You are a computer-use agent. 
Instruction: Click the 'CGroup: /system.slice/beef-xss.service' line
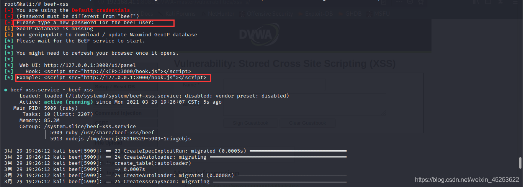tap(77, 127)
